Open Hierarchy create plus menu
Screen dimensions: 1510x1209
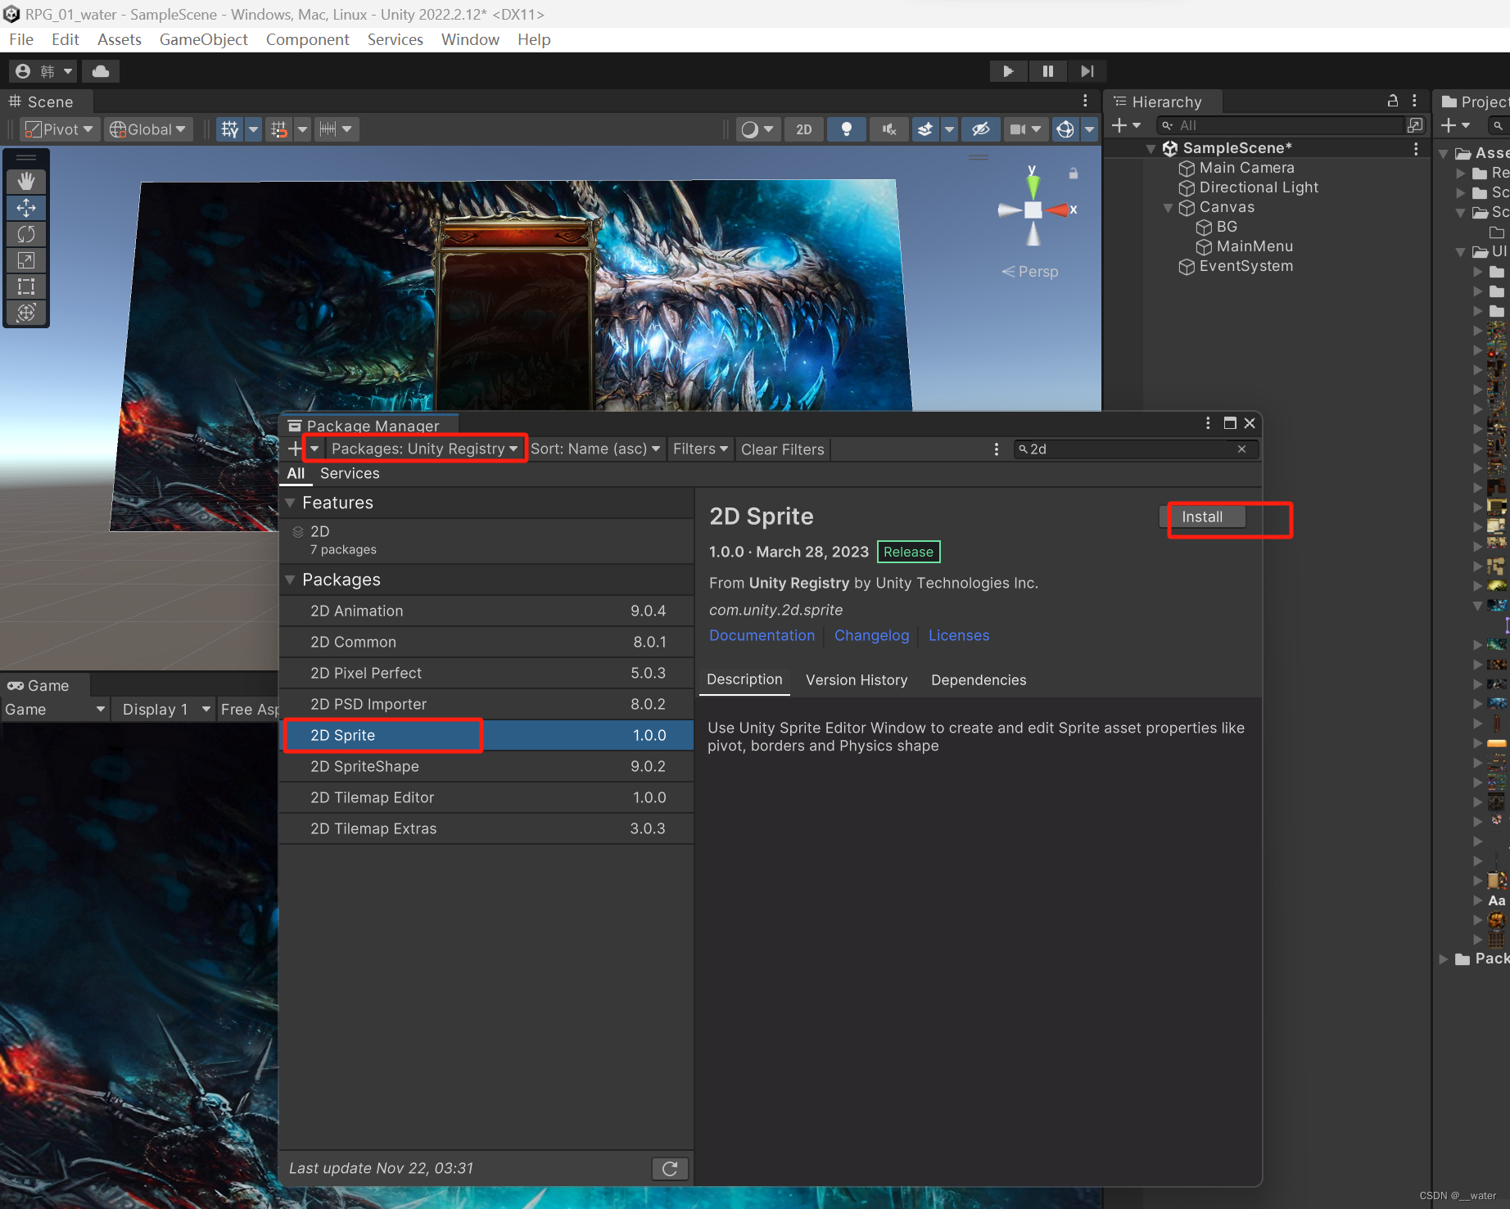(1126, 125)
